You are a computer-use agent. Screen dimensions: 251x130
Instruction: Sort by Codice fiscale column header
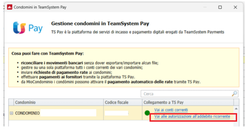tap(123, 102)
